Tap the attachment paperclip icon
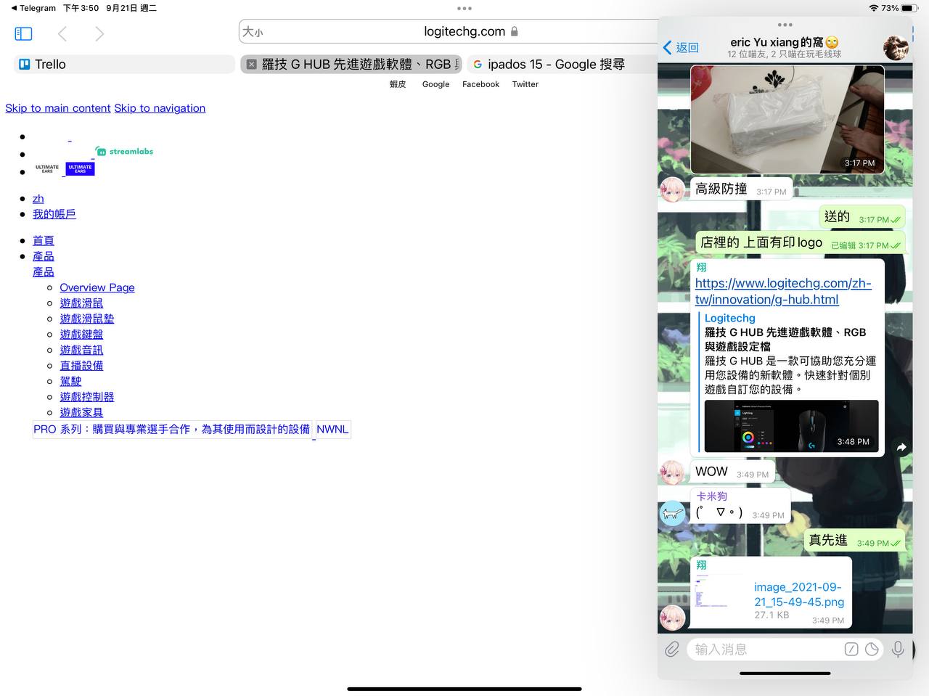Screen dimensions: 929x696 point(672,649)
